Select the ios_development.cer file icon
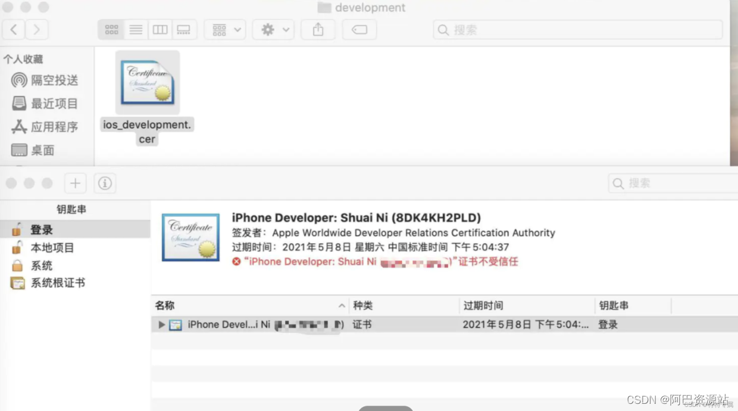738x411 pixels. [148, 82]
